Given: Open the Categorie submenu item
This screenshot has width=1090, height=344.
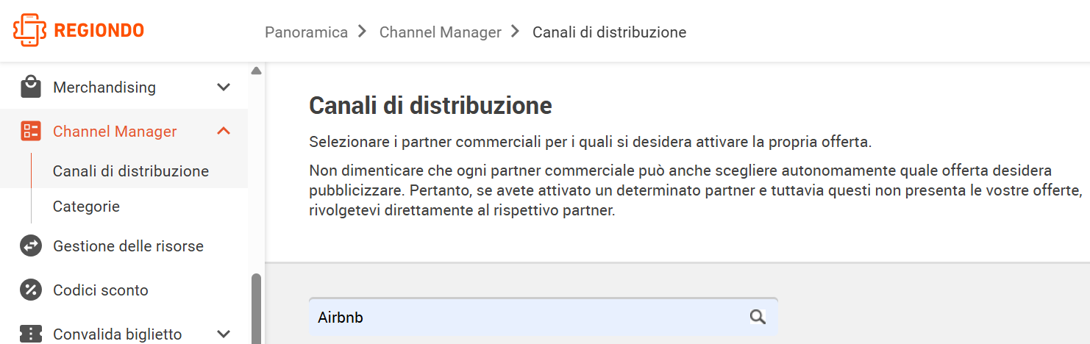Looking at the screenshot, I should pyautogui.click(x=86, y=207).
